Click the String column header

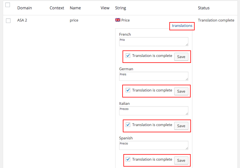click(x=120, y=8)
